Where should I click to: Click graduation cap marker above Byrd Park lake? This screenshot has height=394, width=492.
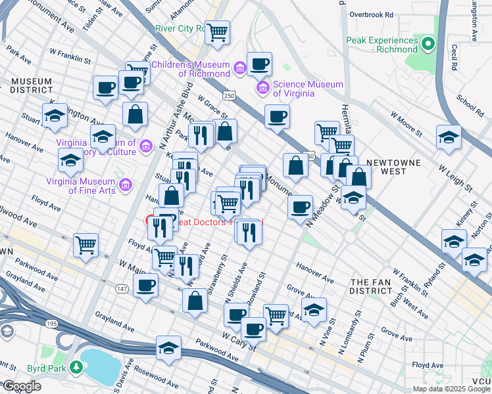point(168,349)
